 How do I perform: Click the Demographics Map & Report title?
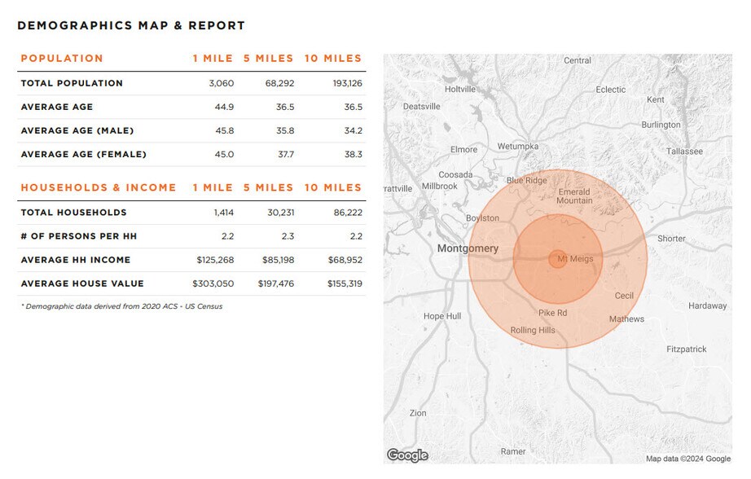(131, 25)
